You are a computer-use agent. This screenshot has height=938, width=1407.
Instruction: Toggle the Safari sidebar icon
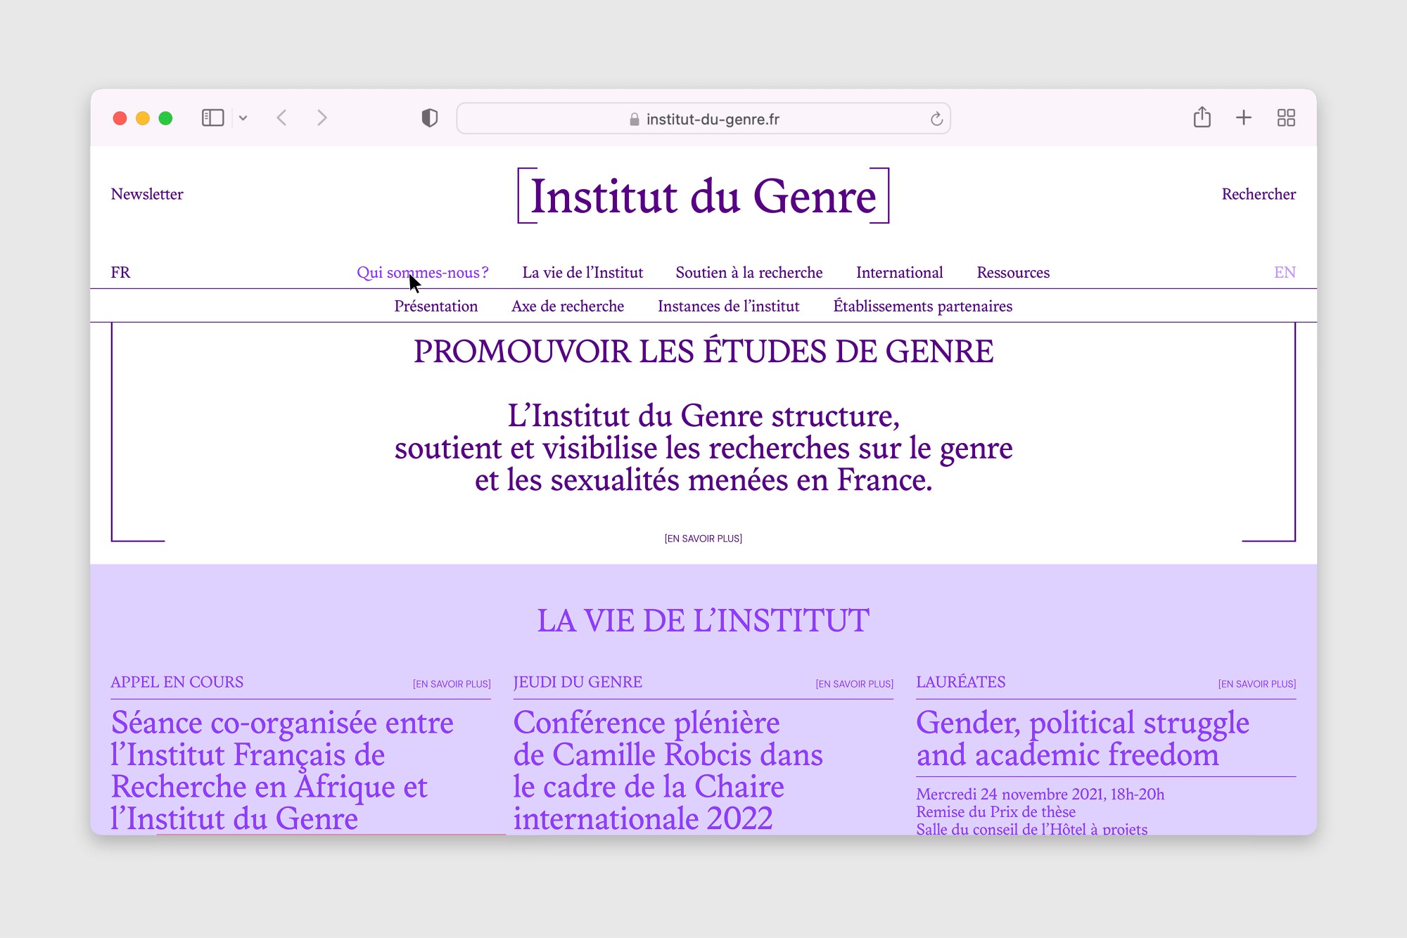point(212,118)
